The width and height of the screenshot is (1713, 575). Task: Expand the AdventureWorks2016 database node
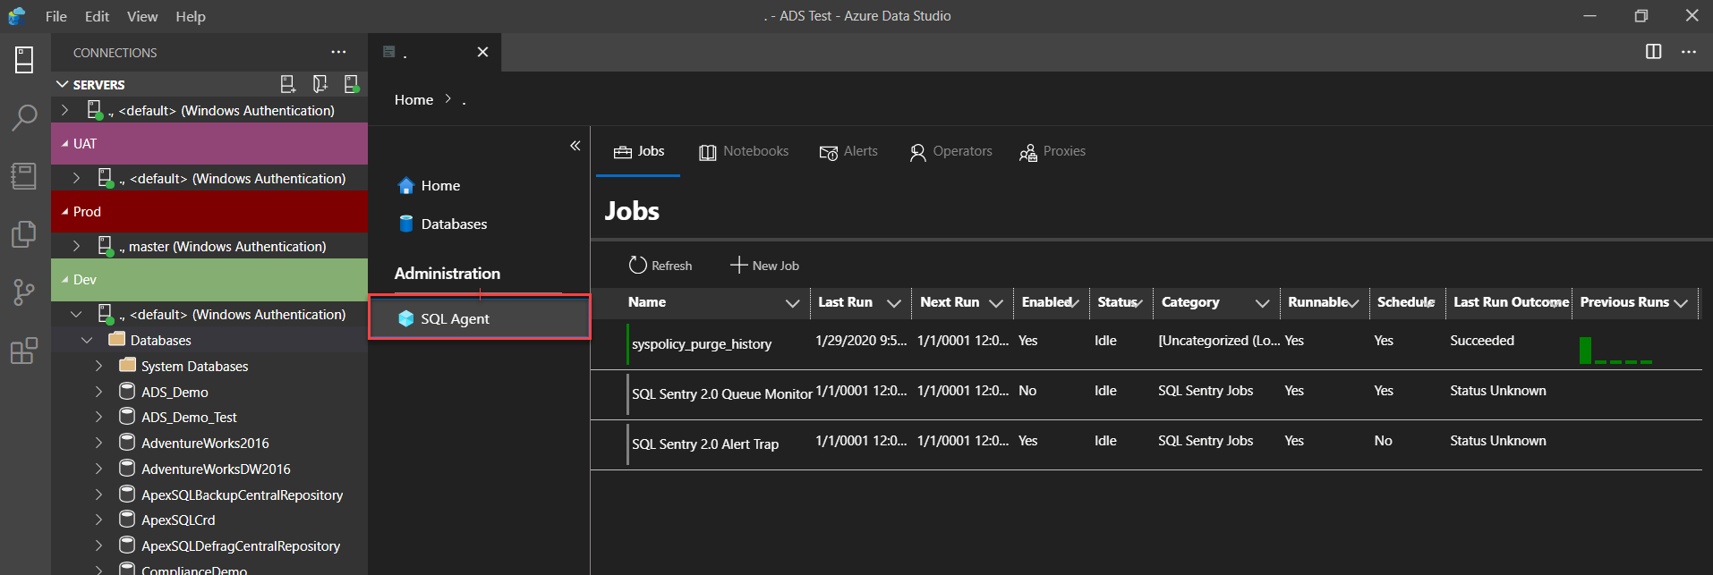click(99, 443)
